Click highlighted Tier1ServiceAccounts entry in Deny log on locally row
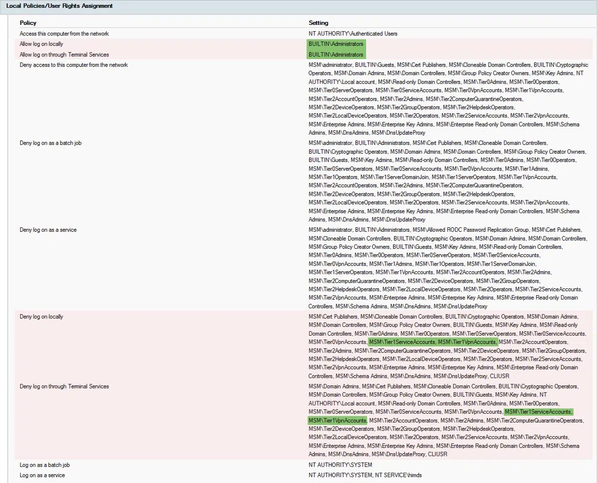 point(402,342)
